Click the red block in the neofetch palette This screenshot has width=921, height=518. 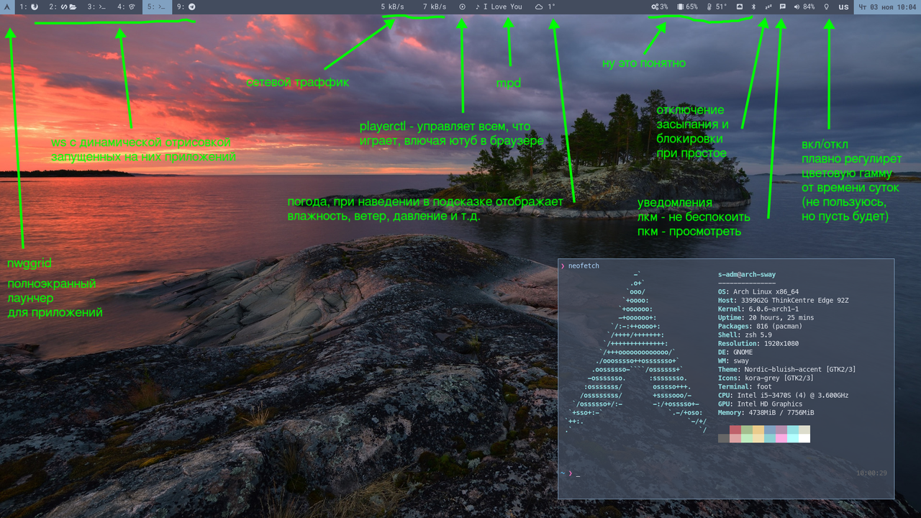(735, 430)
